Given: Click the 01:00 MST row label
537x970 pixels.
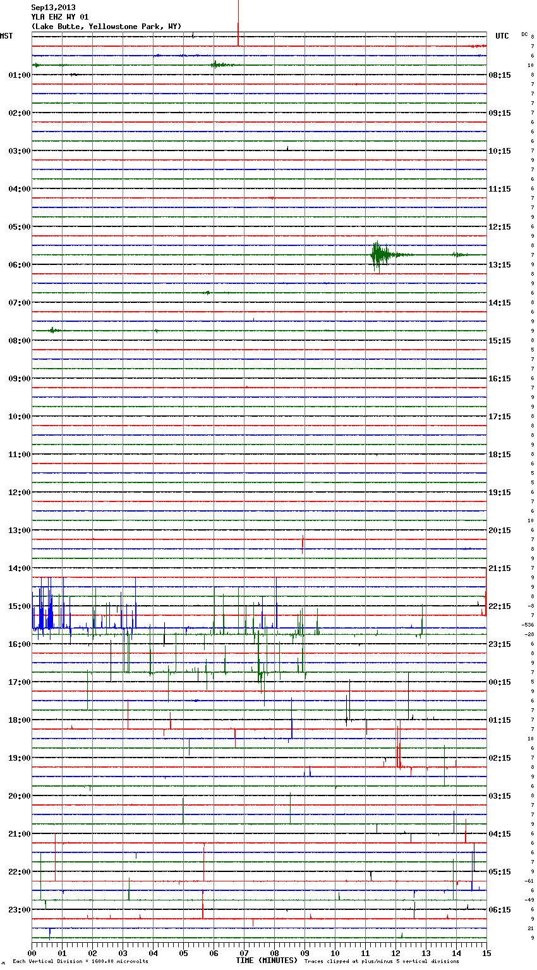Looking at the screenshot, I should click(x=20, y=75).
